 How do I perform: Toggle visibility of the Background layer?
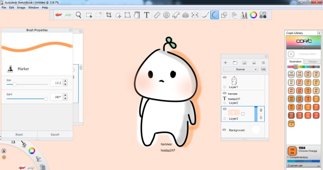[224, 130]
